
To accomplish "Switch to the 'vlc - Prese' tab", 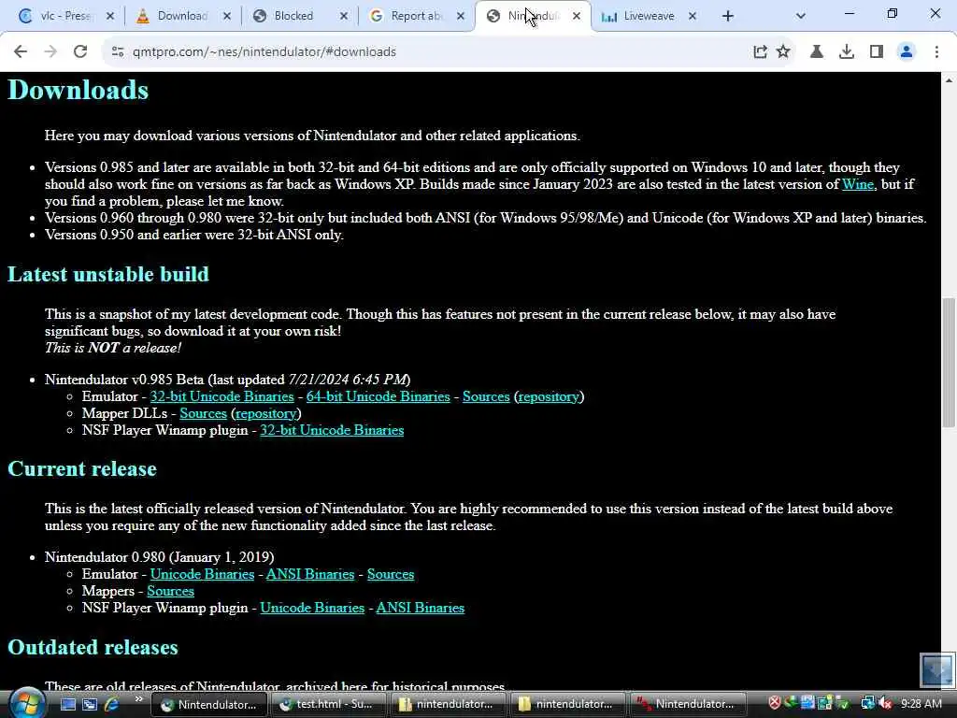I will coord(64,16).
